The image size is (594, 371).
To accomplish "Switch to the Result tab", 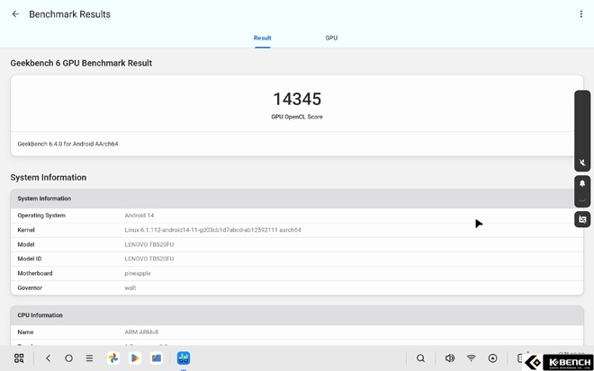I will (263, 38).
